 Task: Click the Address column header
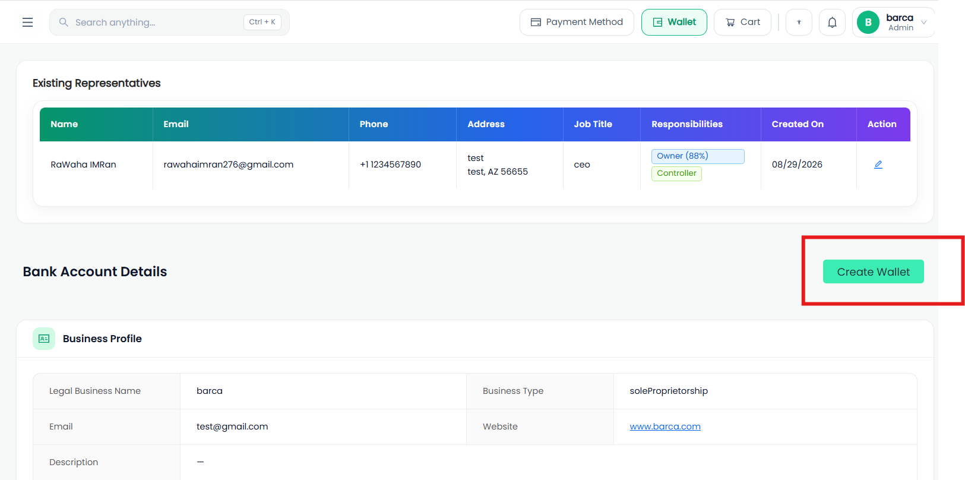point(510,124)
